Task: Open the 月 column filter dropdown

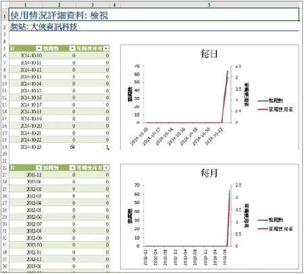Action: pos(39,168)
